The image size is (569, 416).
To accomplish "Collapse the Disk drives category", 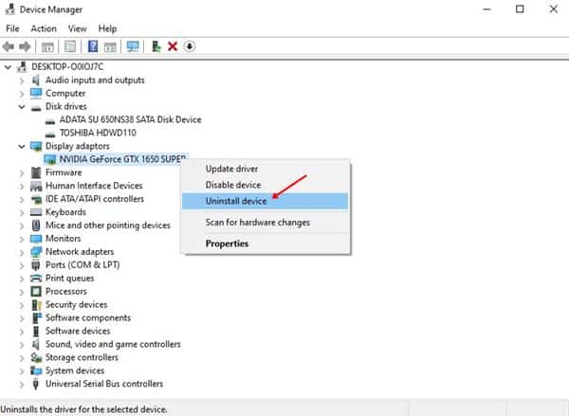I will coord(22,107).
